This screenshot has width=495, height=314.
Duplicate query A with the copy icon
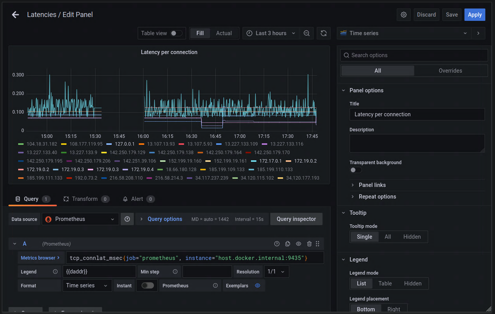coord(288,244)
